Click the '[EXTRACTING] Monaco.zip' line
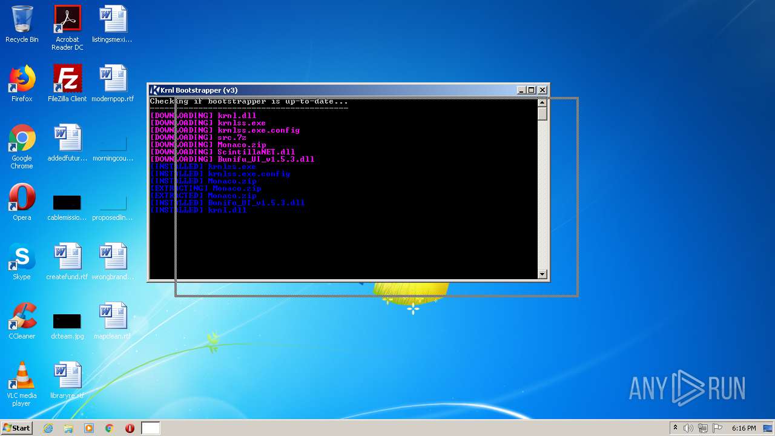This screenshot has width=775, height=436. [206, 188]
